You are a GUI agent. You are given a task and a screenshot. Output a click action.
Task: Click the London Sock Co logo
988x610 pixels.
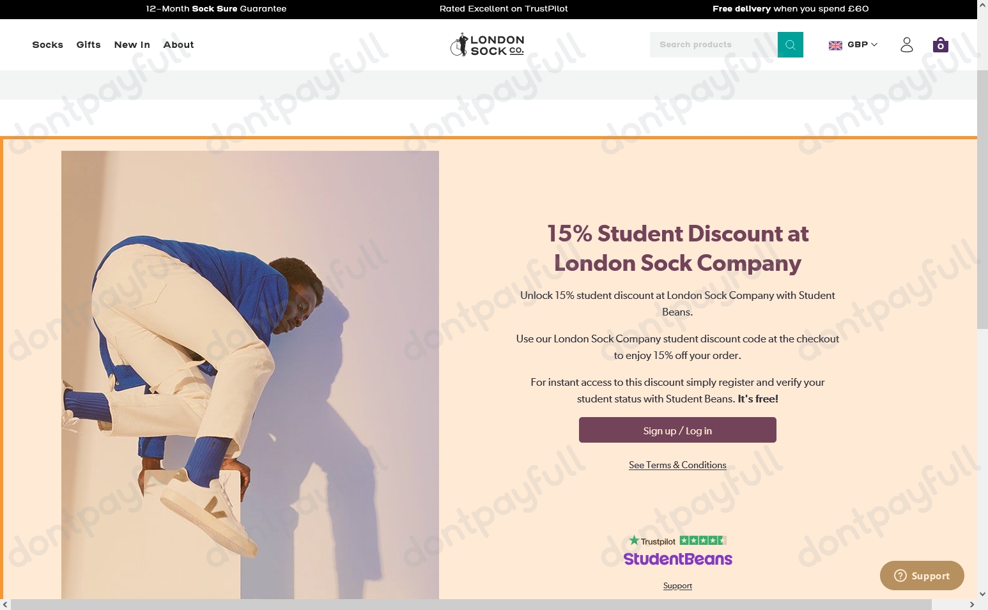pyautogui.click(x=488, y=45)
